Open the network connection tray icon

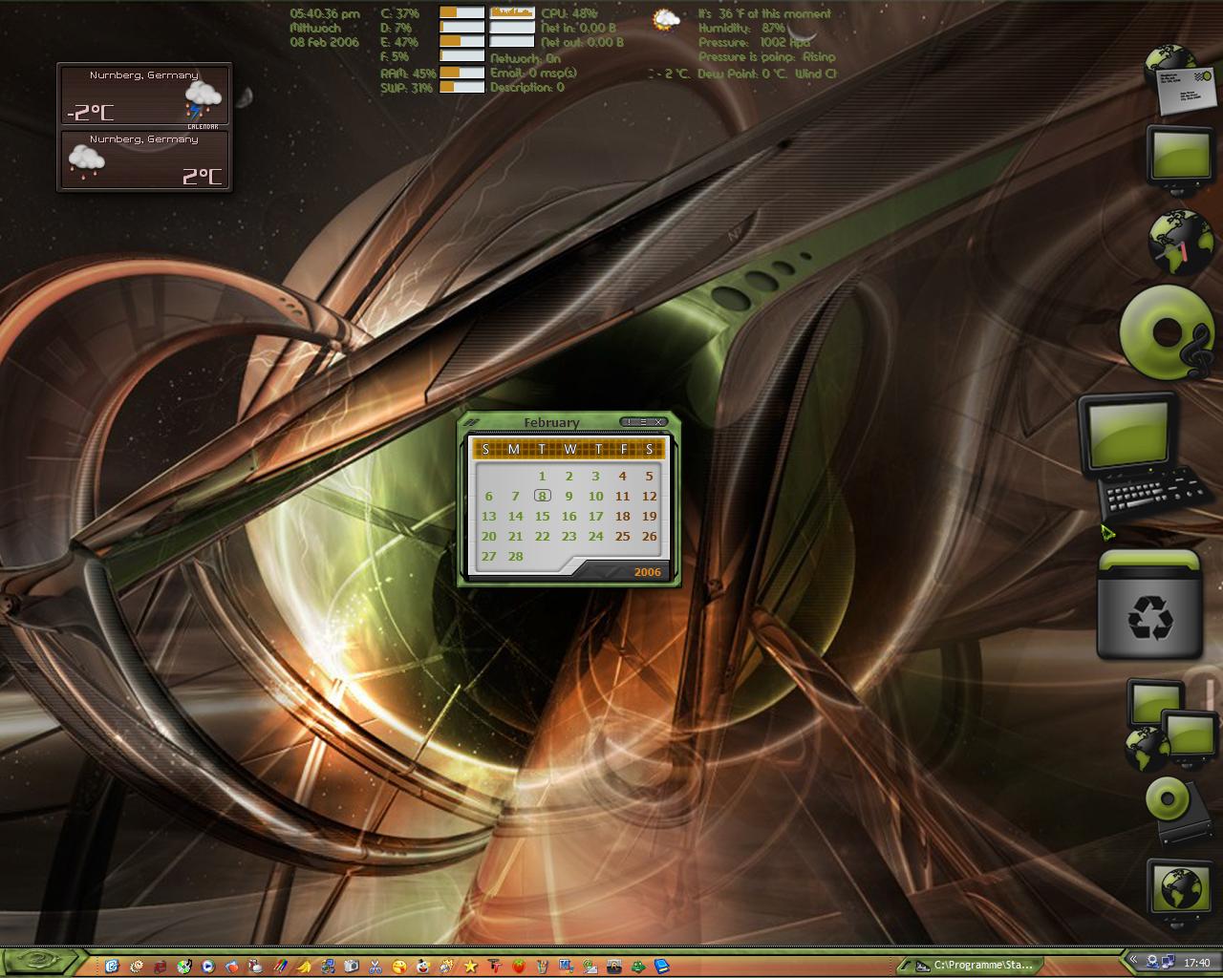1168,961
